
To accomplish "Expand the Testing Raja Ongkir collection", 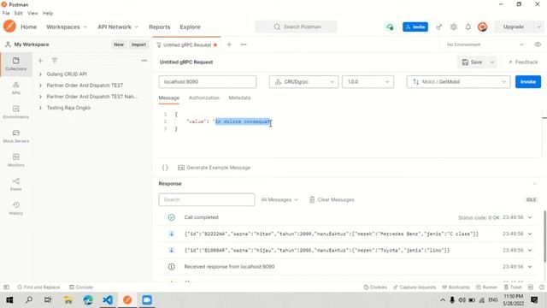I will pos(40,108).
